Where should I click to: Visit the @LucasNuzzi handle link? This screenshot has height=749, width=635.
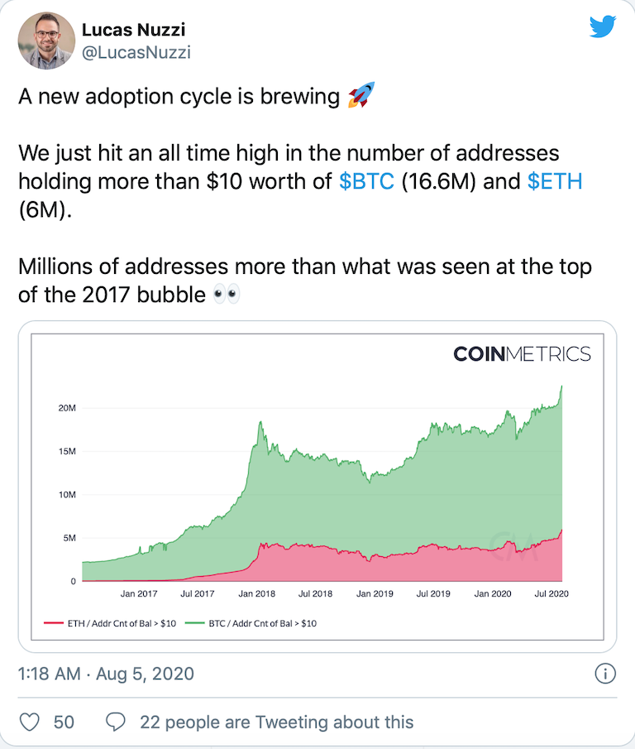[x=134, y=53]
